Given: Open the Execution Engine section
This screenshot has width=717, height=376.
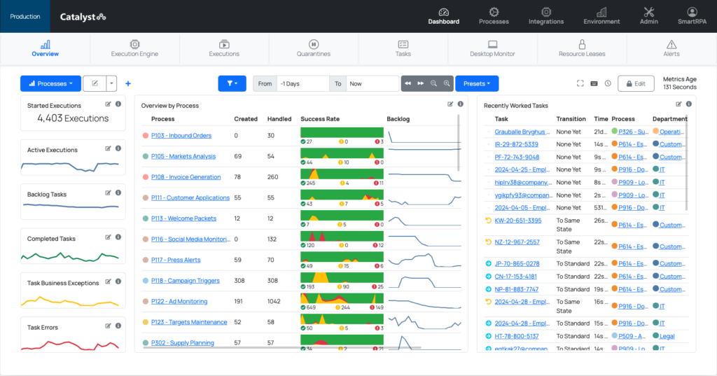Looking at the screenshot, I should [x=134, y=48].
